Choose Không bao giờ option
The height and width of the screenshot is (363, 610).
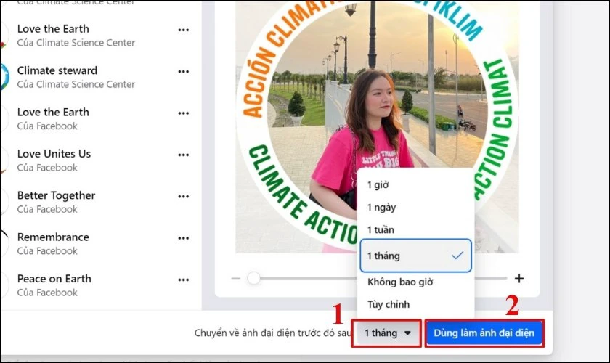(x=415, y=282)
